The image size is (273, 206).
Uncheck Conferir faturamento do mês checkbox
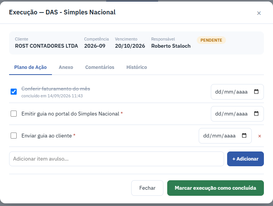click(x=14, y=92)
